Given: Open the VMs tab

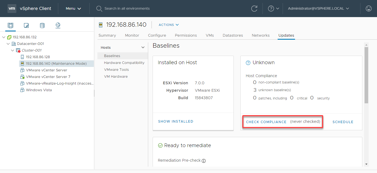Looking at the screenshot, I should point(210,36).
